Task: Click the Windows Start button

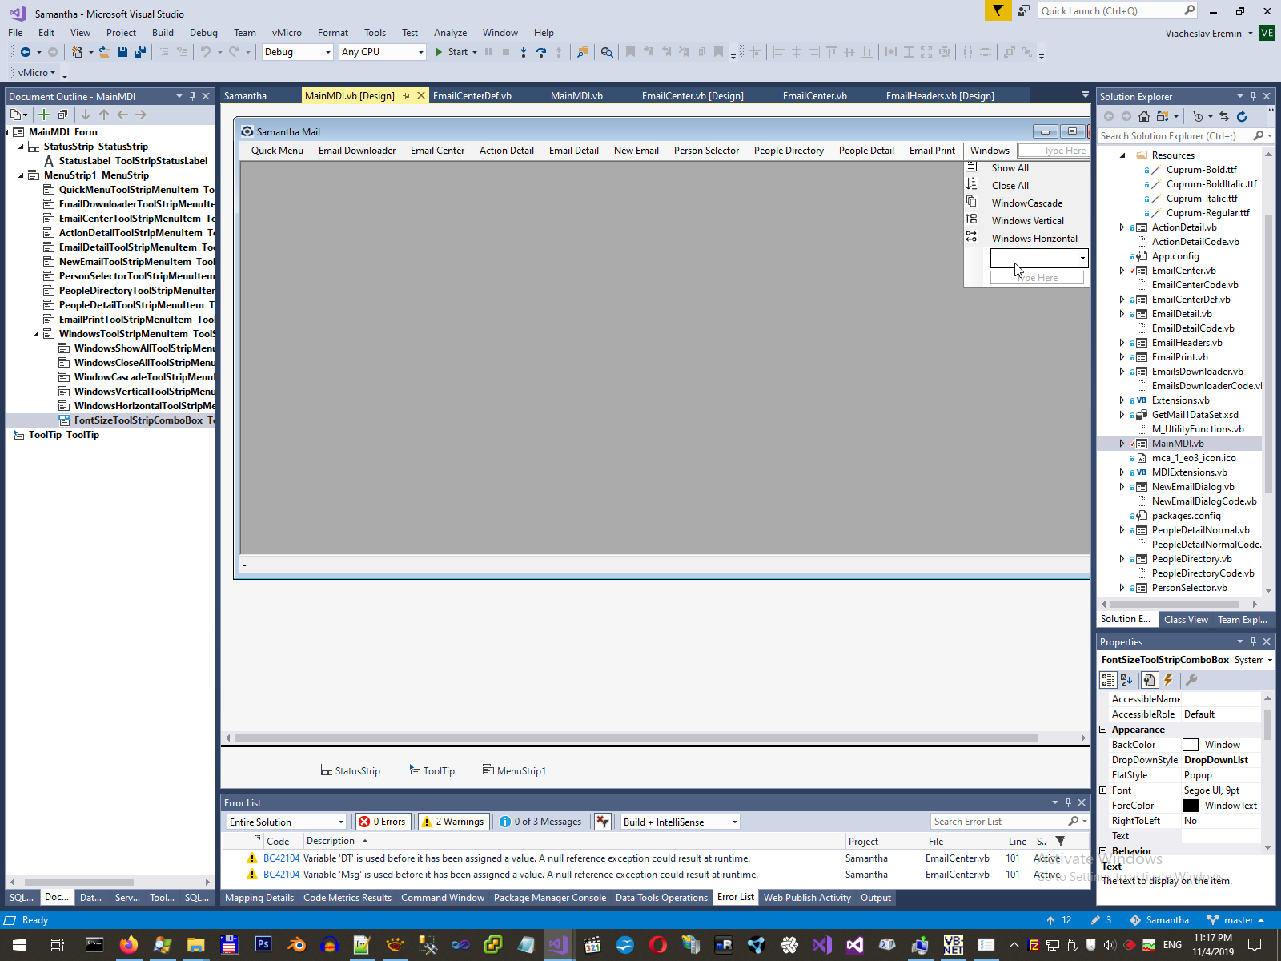Action: (x=18, y=945)
